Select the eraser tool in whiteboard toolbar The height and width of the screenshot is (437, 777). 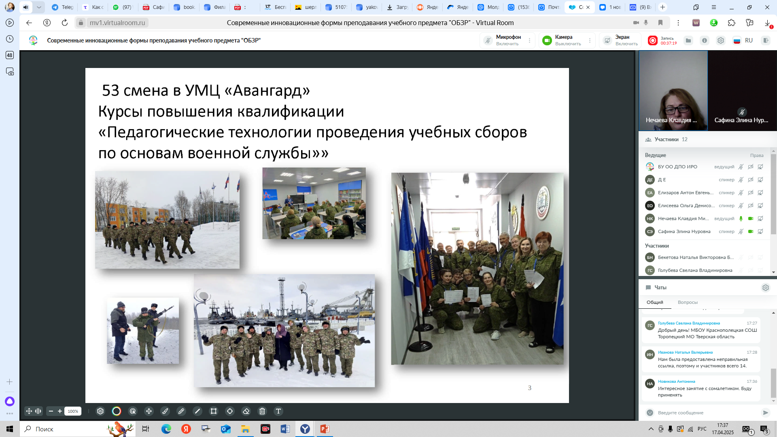[x=246, y=411]
